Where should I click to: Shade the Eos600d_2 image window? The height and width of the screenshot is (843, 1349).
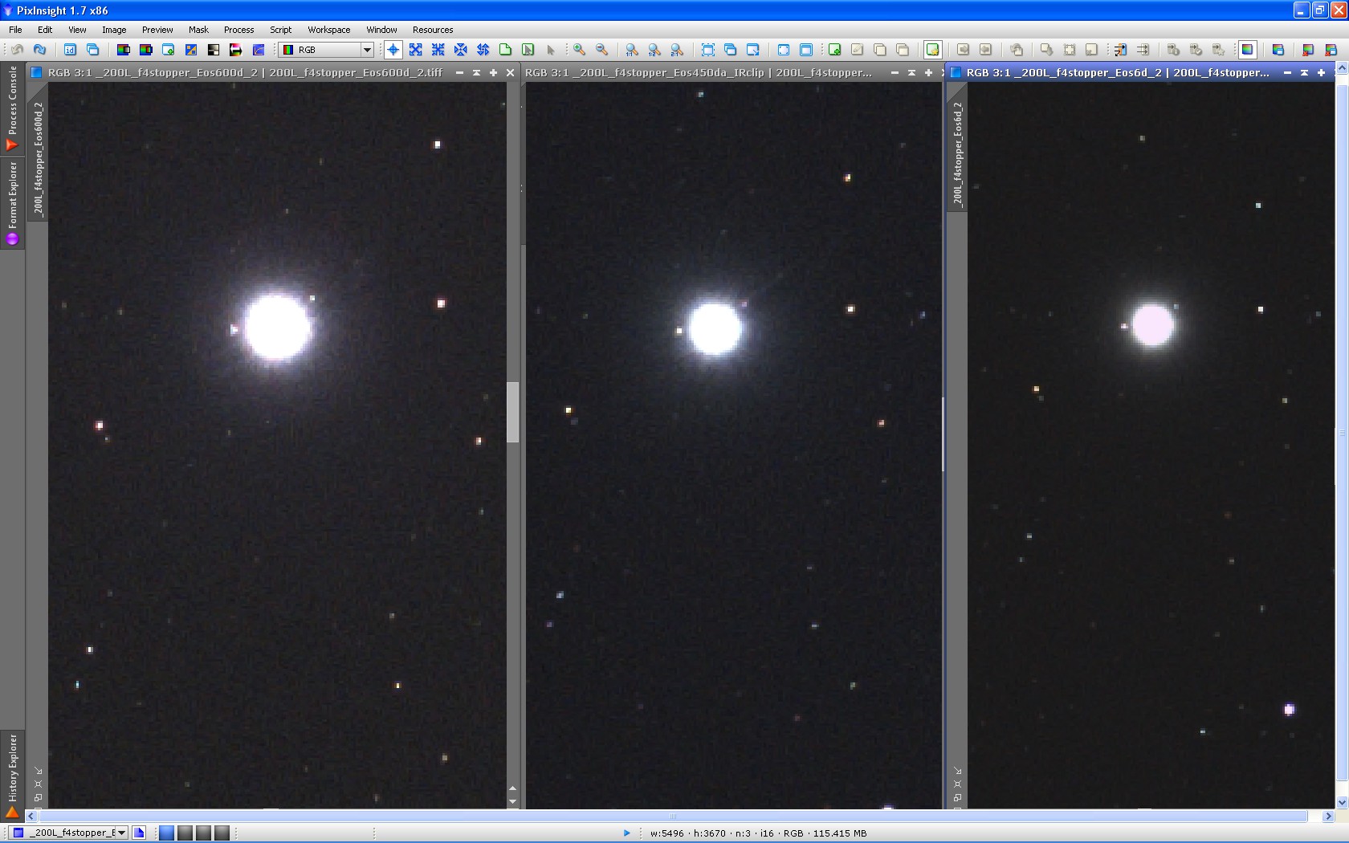pyautogui.click(x=476, y=72)
